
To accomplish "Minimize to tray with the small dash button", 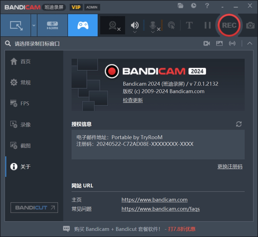I will pyautogui.click(x=222, y=7).
